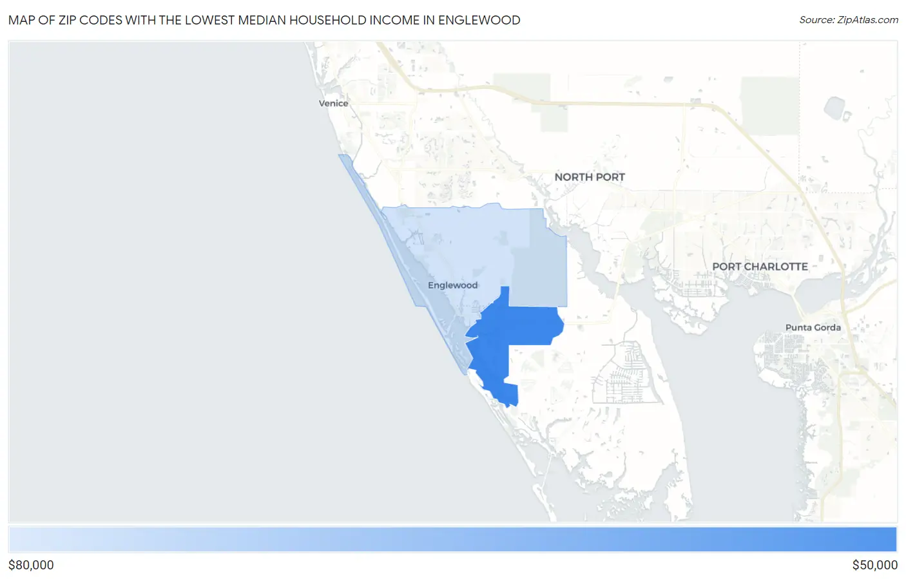Screen dimensions: 906x579
Task: Click the Venice city label
Action: [x=333, y=103]
